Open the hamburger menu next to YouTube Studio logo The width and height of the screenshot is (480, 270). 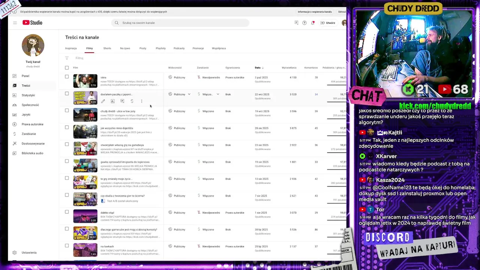click(15, 23)
